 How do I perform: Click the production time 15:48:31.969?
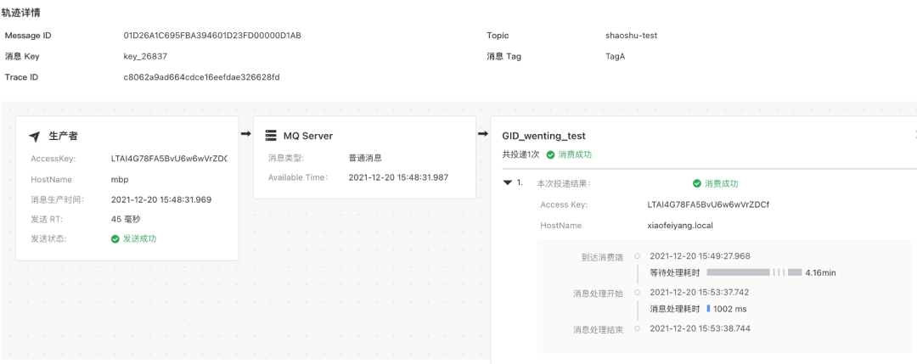160,200
